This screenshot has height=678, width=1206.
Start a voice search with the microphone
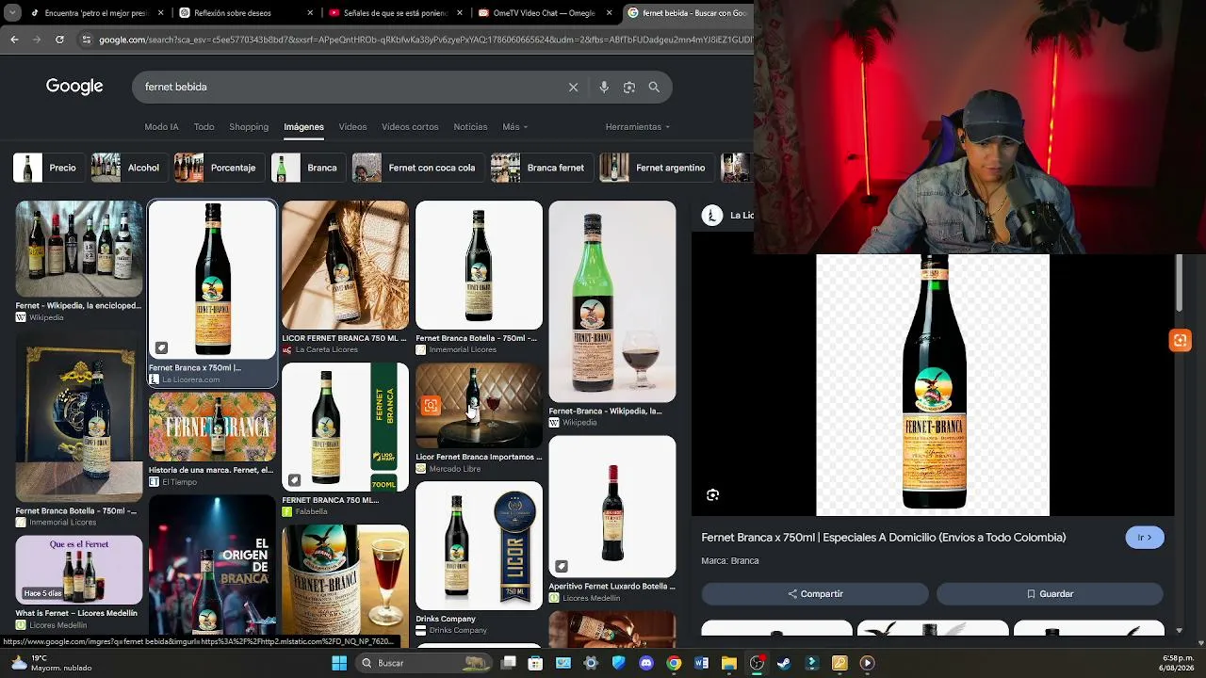pyautogui.click(x=604, y=87)
